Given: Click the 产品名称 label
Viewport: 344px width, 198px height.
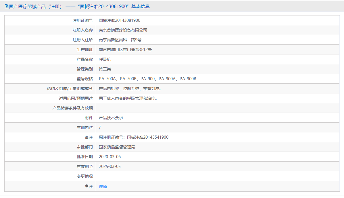Looking at the screenshot, I should [85, 59].
